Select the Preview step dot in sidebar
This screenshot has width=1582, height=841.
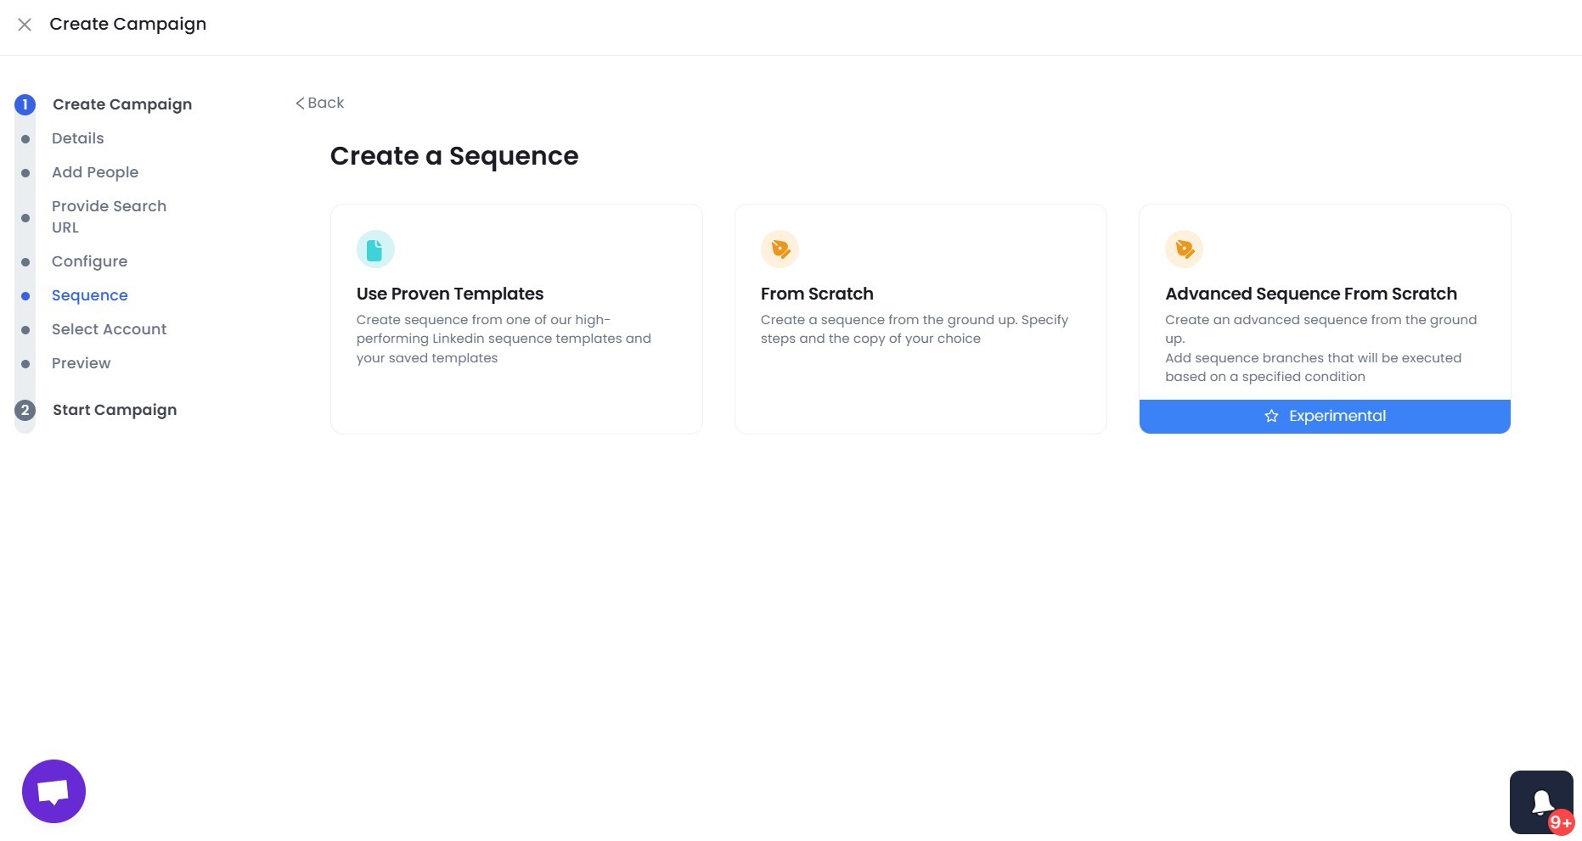coord(25,363)
